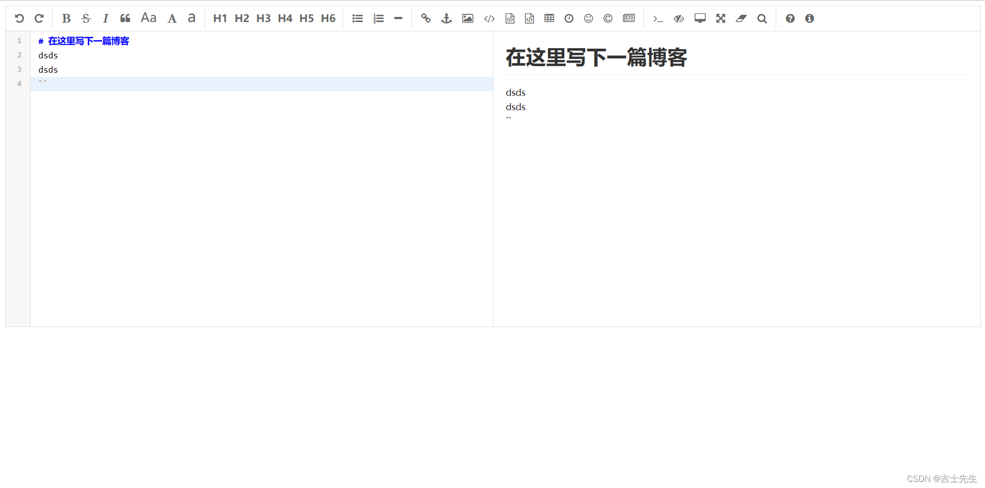985x488 pixels.
Task: Insert H5 heading
Action: (306, 18)
